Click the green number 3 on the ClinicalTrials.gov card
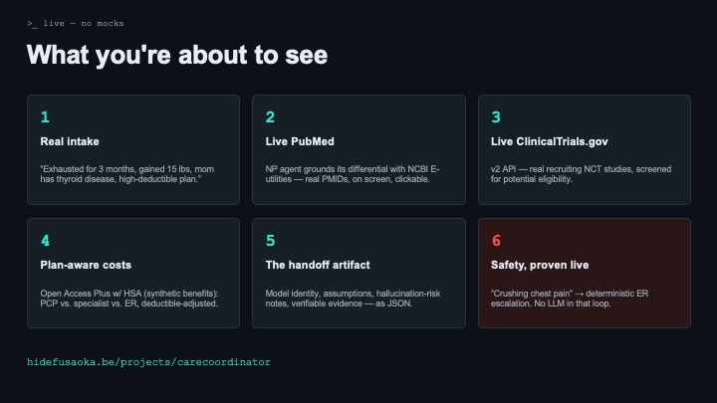This screenshot has width=717, height=403. [x=496, y=117]
